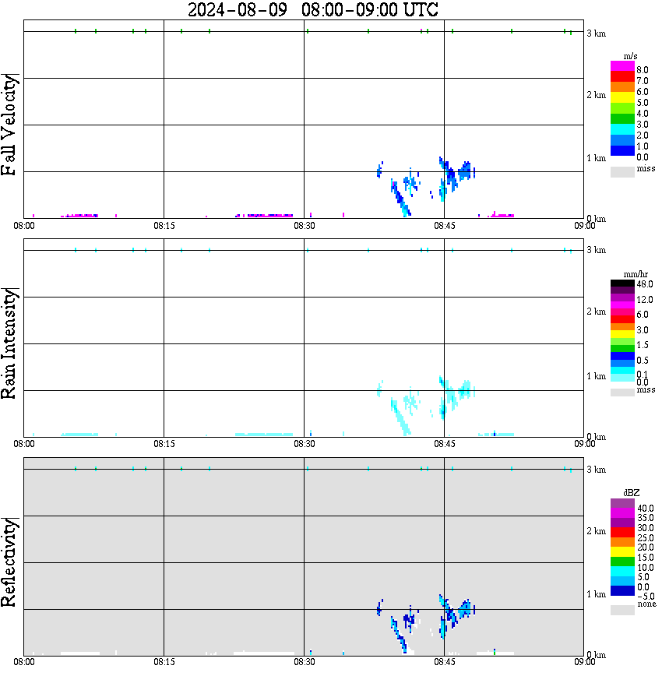Click the yellow 15.0 dBZ legend swatch
This screenshot has width=662, height=676.
click(622, 552)
